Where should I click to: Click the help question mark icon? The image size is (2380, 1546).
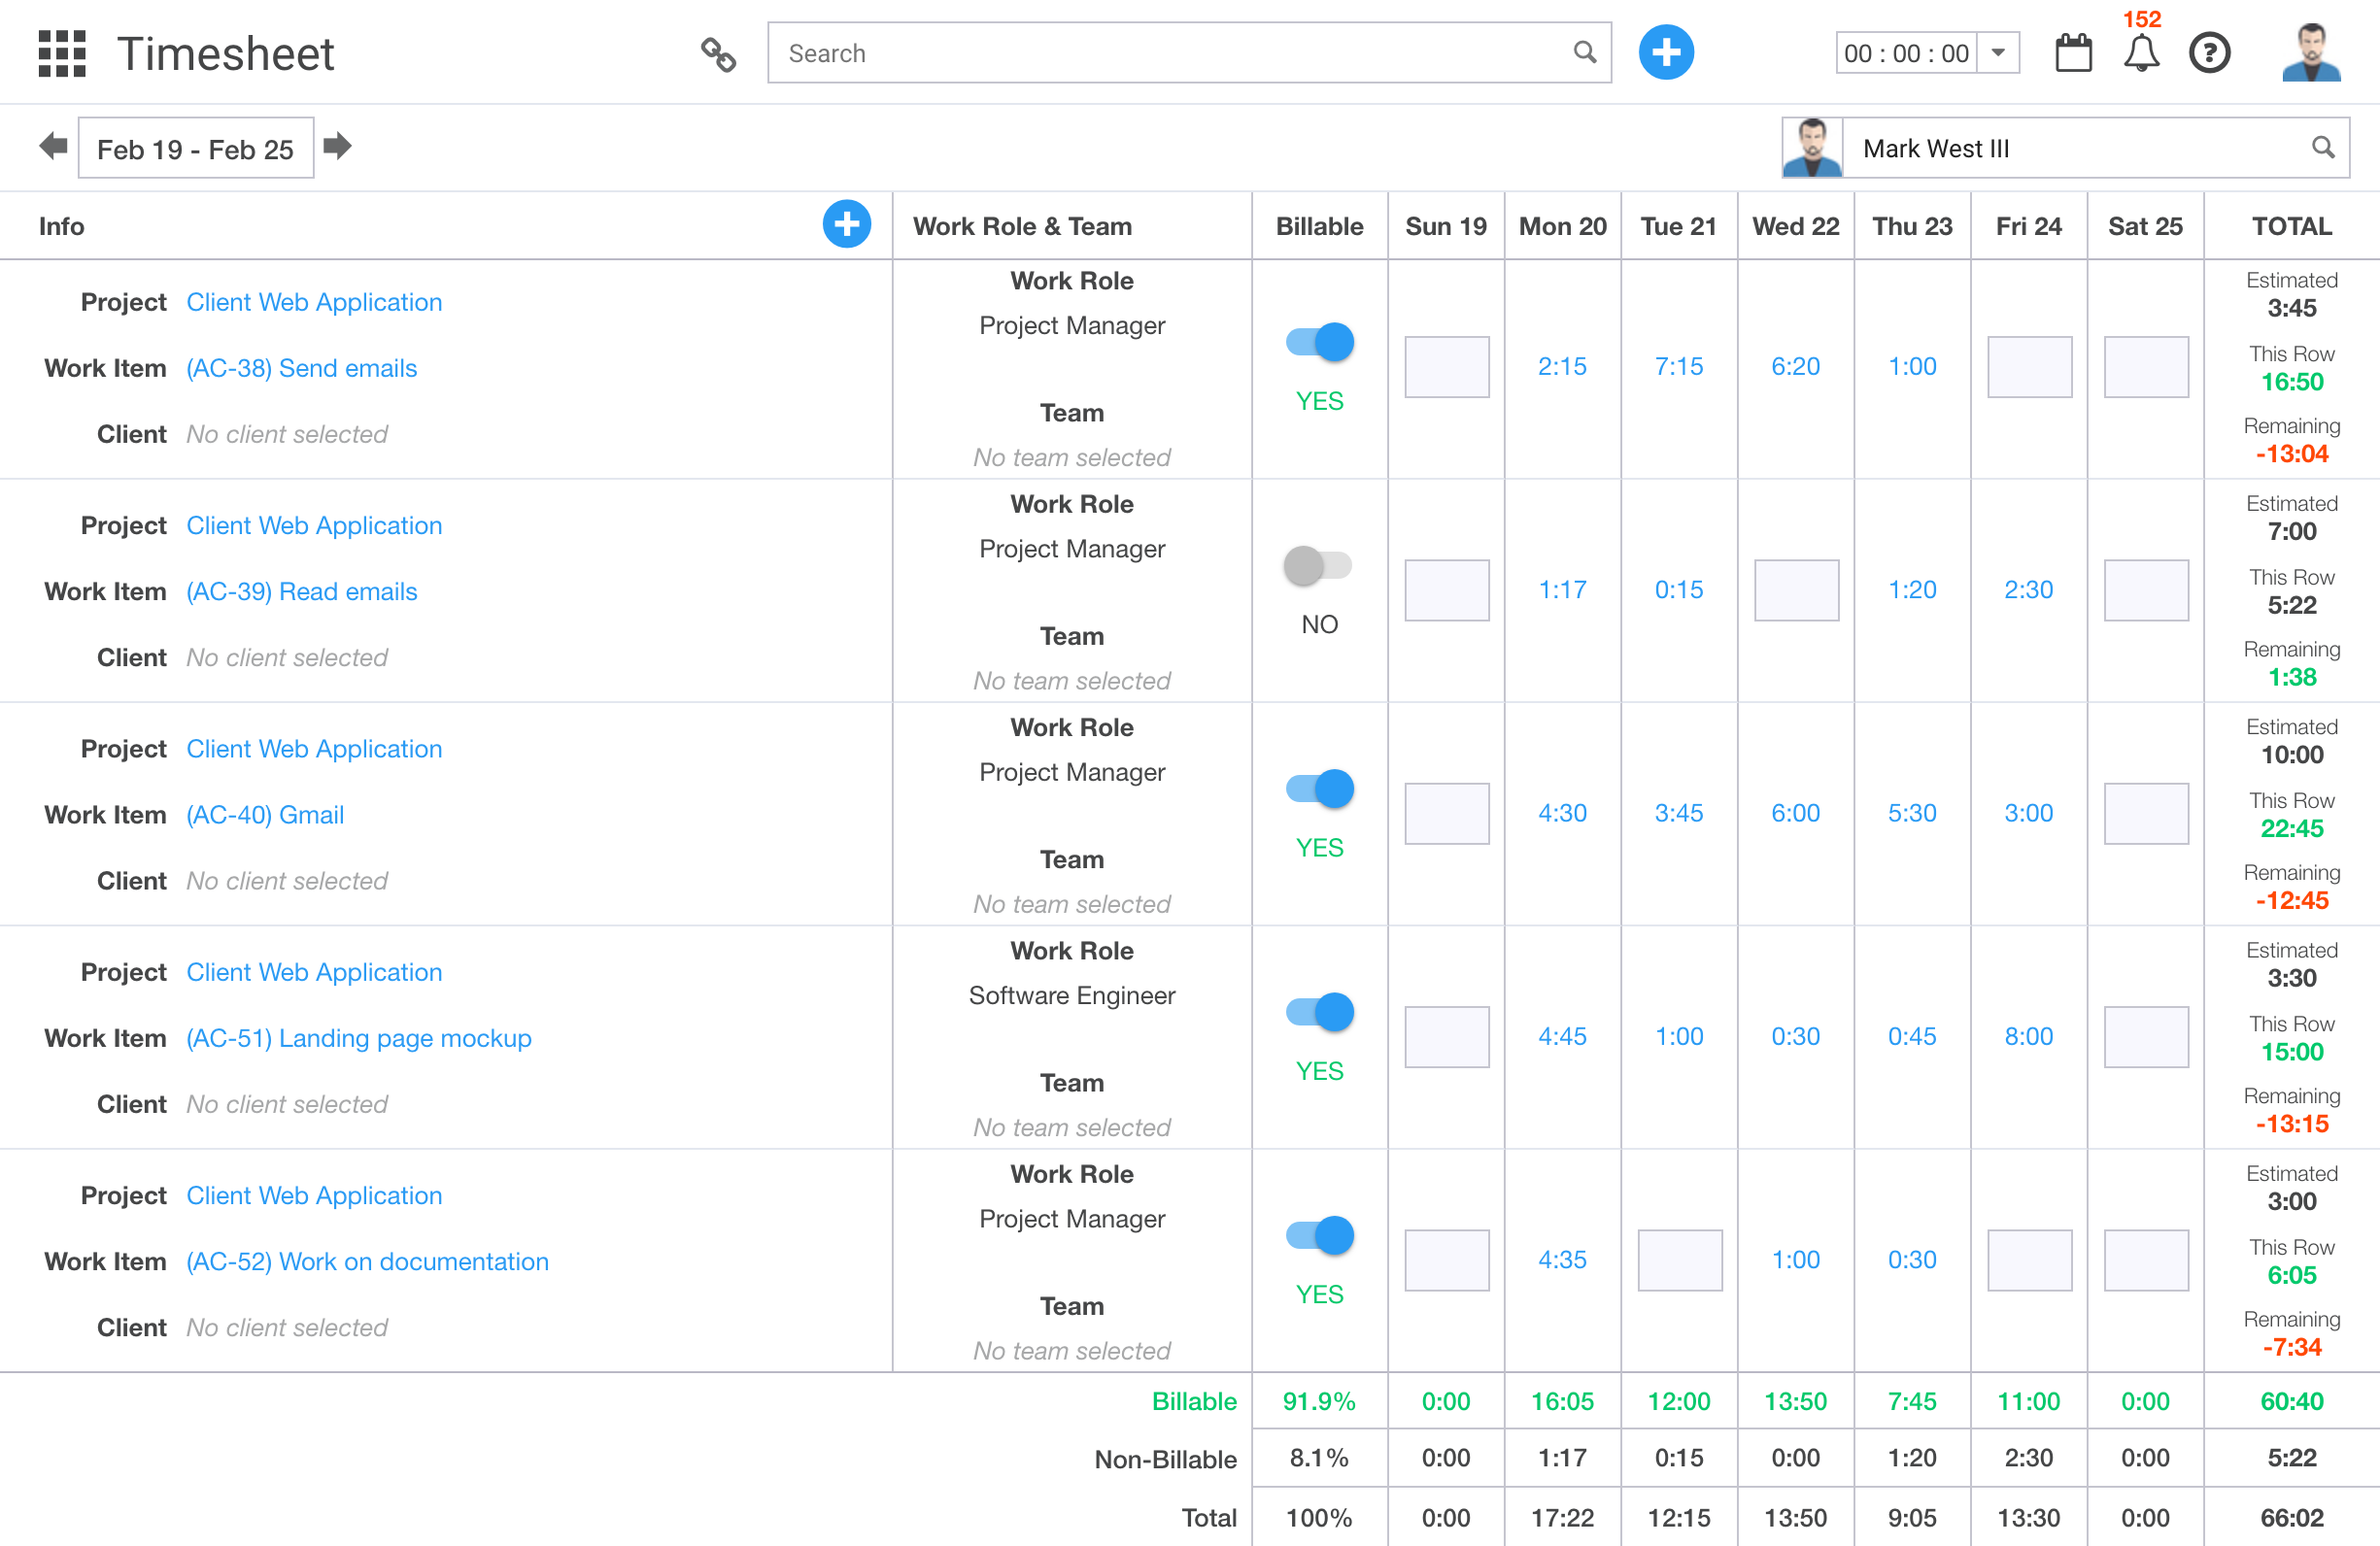click(2209, 53)
